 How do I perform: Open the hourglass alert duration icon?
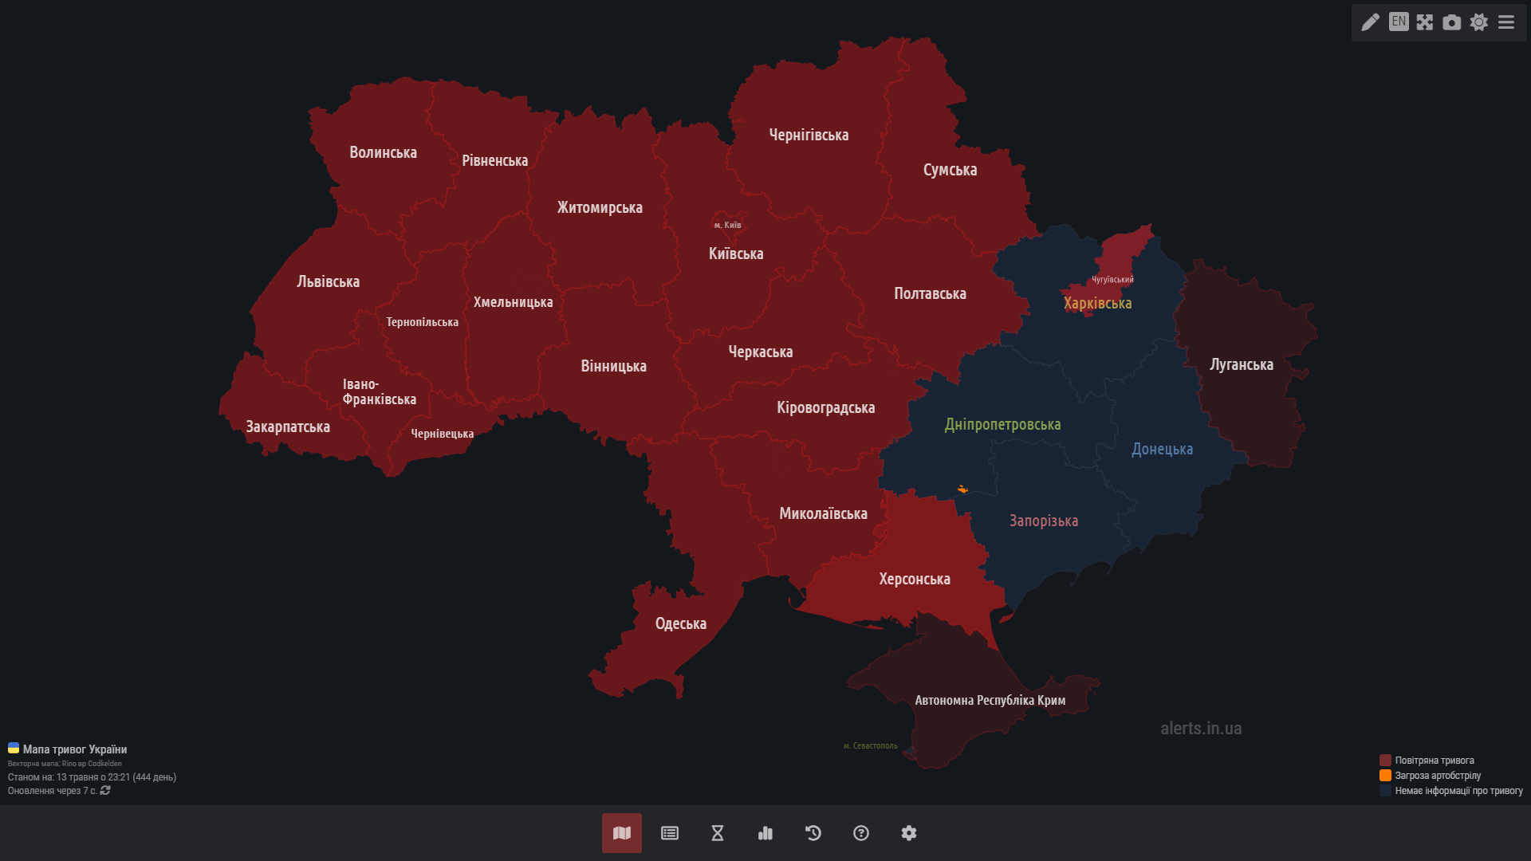pyautogui.click(x=718, y=833)
